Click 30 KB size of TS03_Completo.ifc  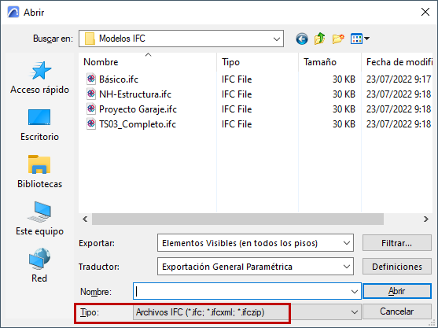[x=344, y=124]
